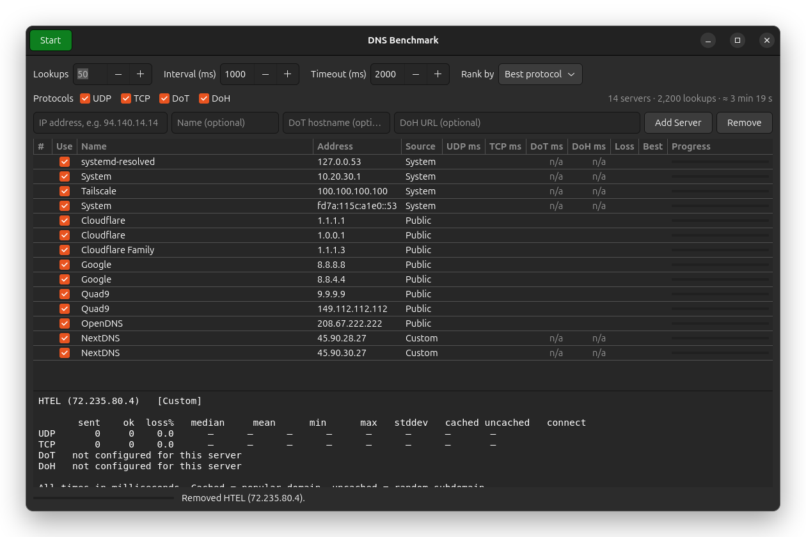Click the Interval value 1000 field
The height and width of the screenshot is (537, 806).
pyautogui.click(x=237, y=74)
